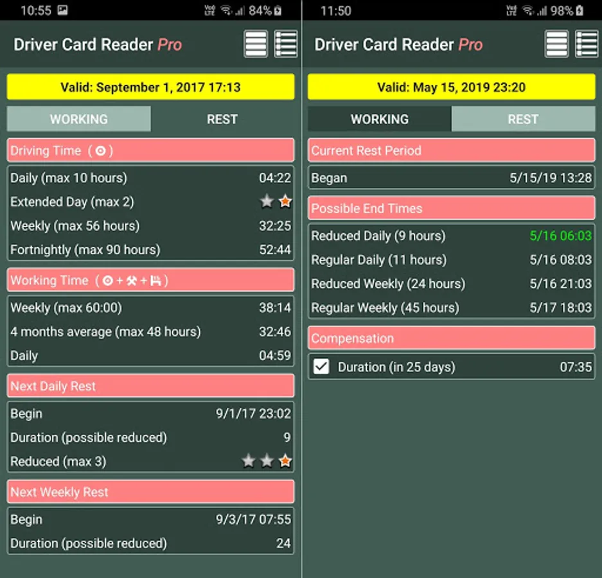Viewport: 602px width, 578px height.
Task: Tap Next Weekly Rest section header
Action: coord(150,492)
